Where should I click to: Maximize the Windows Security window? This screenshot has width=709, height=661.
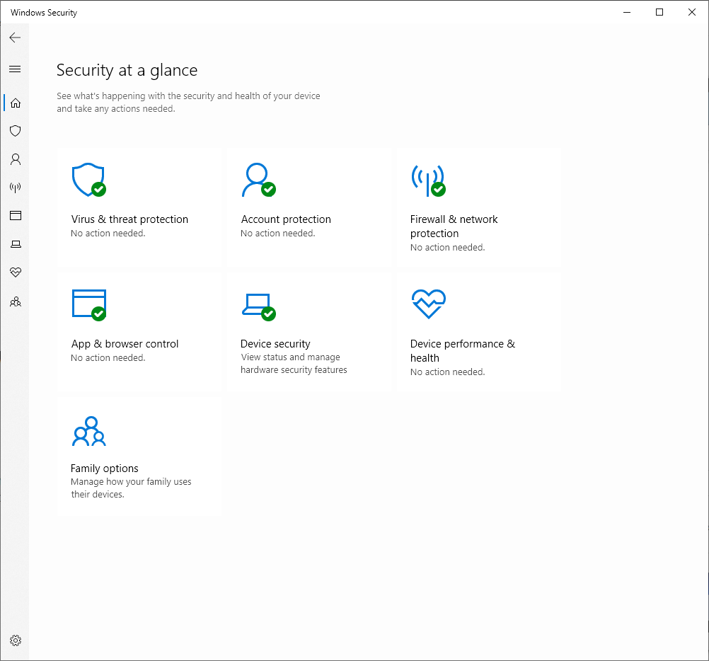(x=659, y=12)
